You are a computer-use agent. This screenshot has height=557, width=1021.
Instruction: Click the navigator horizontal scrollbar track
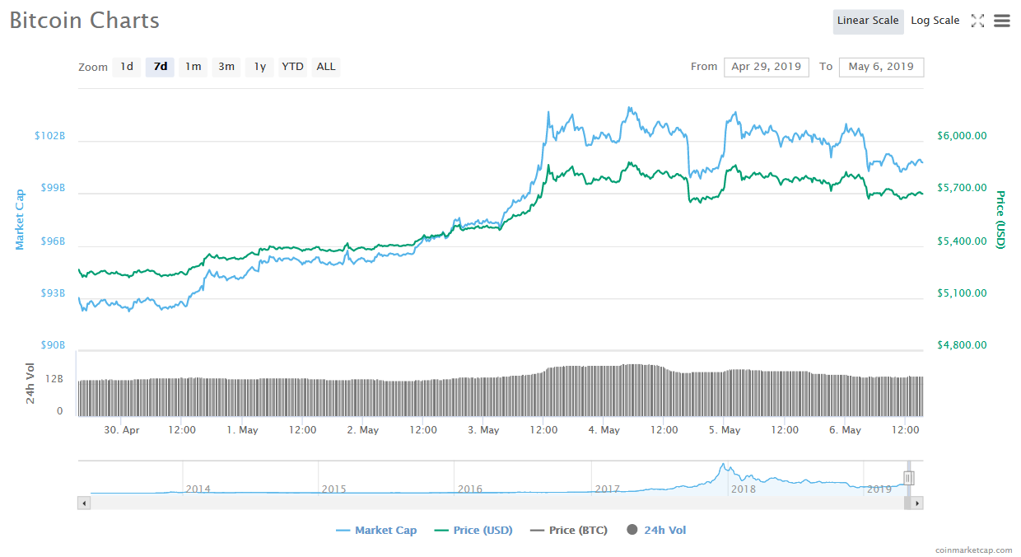click(501, 503)
